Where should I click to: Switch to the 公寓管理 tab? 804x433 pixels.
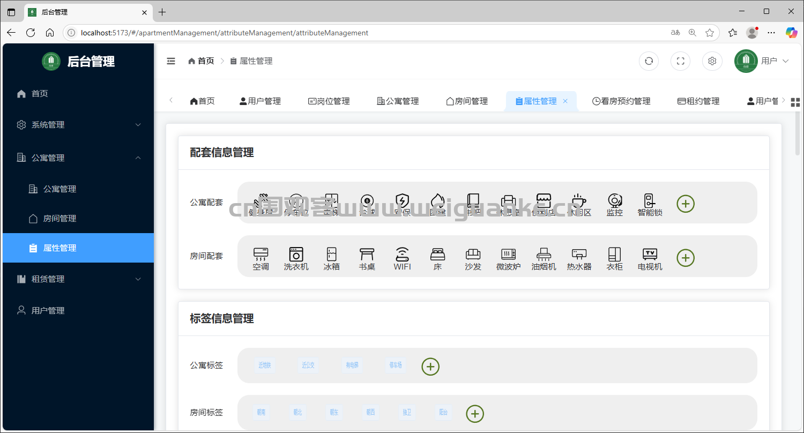pos(398,101)
